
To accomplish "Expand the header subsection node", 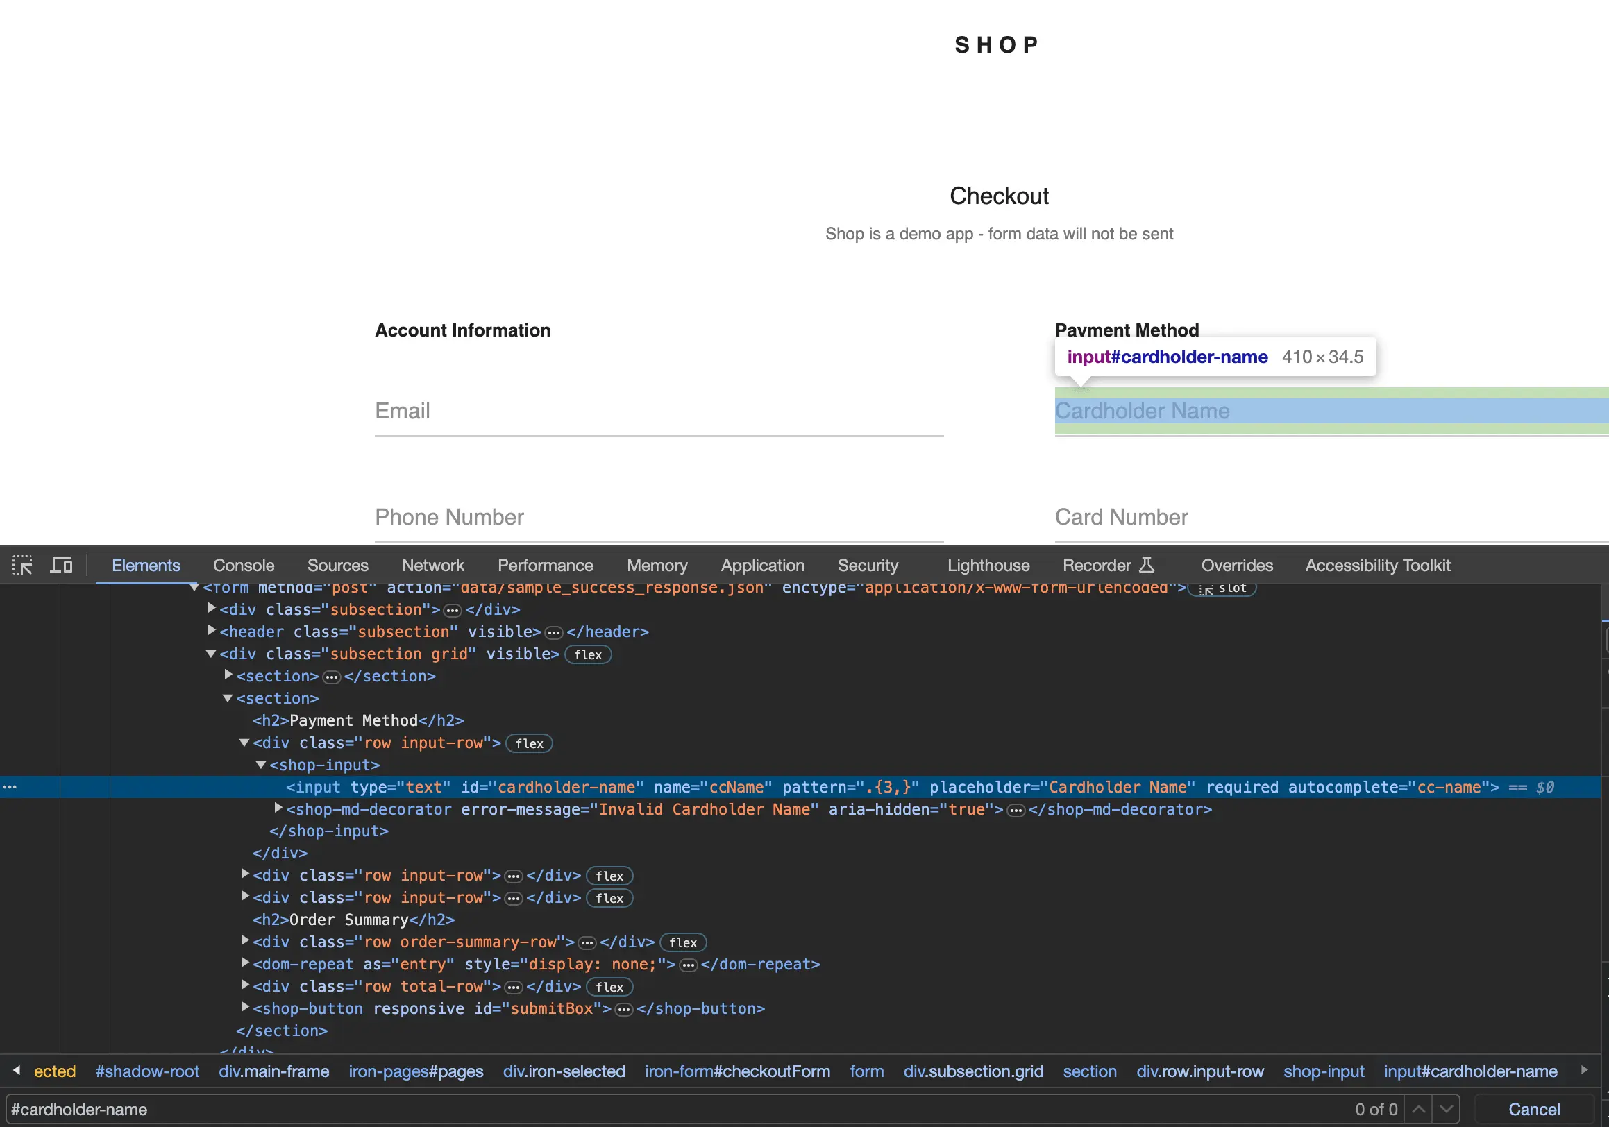I will point(212,631).
